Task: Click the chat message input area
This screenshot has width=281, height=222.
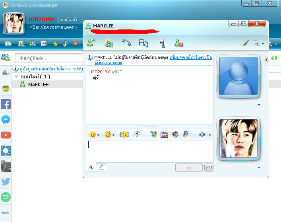Action: (149, 151)
